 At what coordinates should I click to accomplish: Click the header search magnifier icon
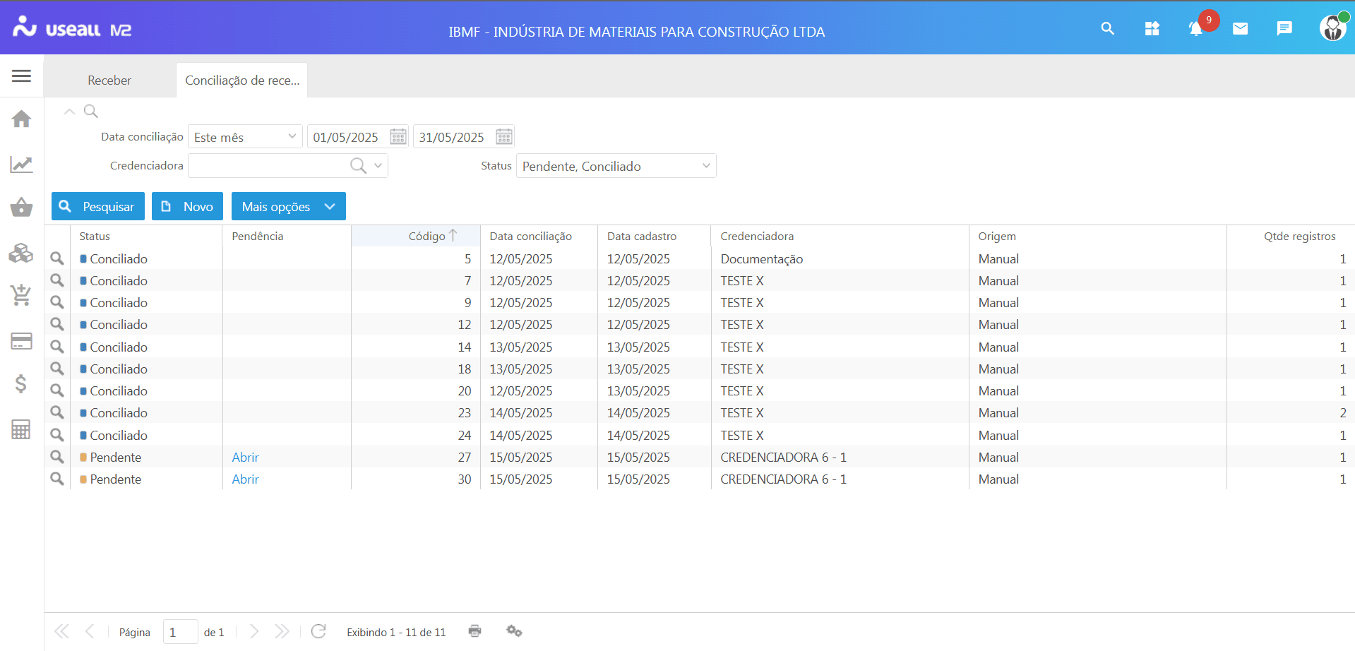coord(1107,28)
